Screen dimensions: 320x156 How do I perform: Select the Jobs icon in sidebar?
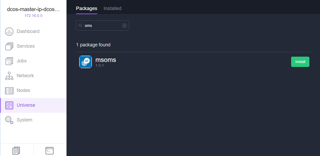click(9, 61)
